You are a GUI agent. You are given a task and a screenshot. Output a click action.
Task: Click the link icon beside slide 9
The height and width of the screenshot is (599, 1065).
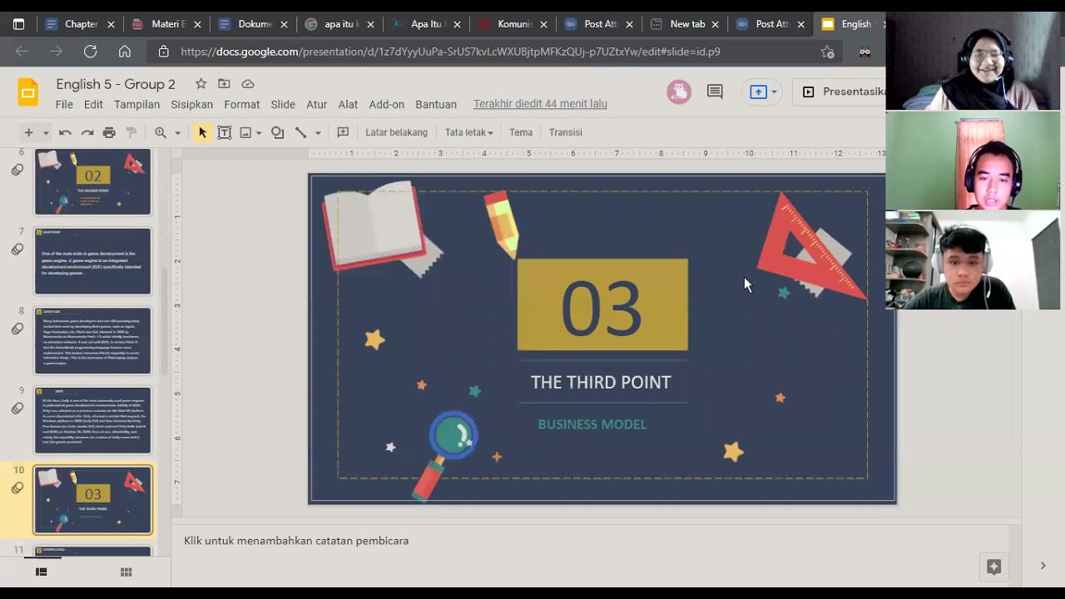(x=17, y=408)
